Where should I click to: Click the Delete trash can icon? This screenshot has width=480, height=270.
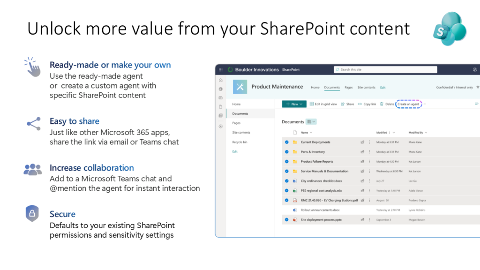point(382,104)
